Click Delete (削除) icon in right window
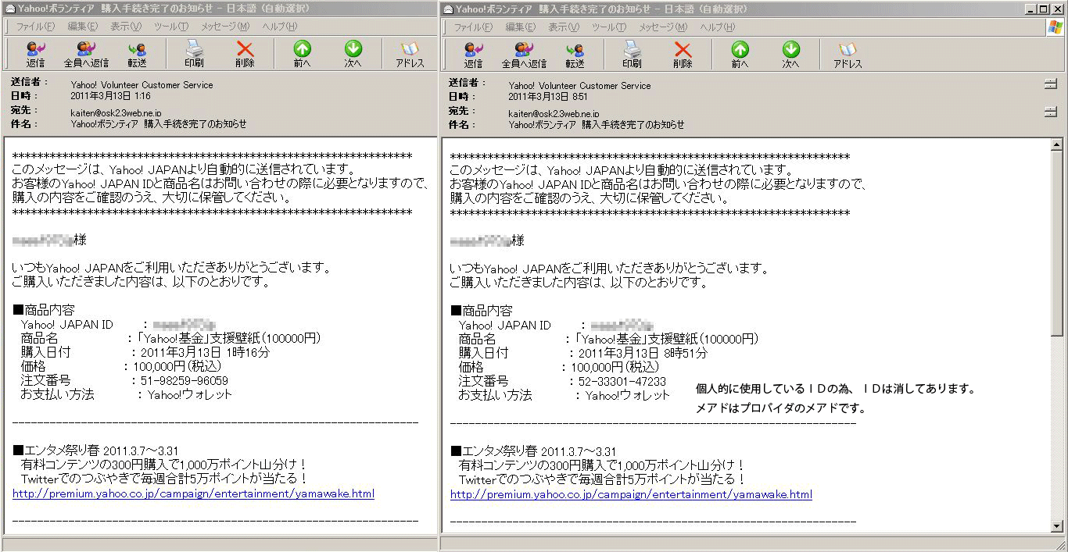This screenshot has height=552, width=1068. pyautogui.click(x=683, y=55)
